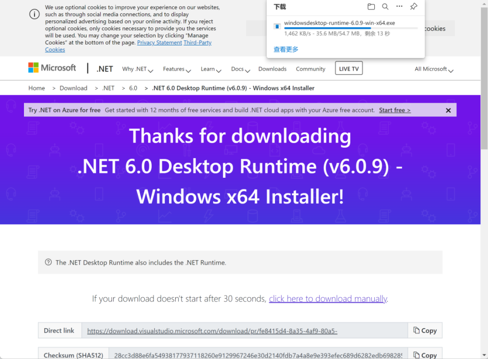Open more options in the downloads panel
Viewport: 488px width, 359px height.
(x=399, y=6)
